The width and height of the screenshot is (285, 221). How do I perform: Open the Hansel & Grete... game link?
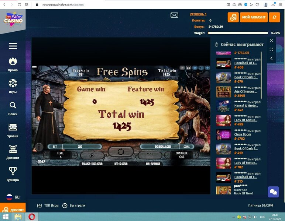tap(246, 106)
